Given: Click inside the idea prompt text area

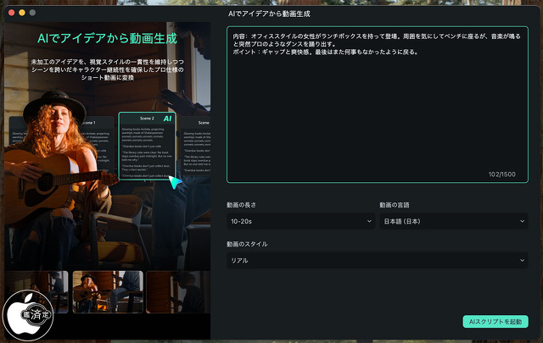Looking at the screenshot, I should click(x=378, y=104).
